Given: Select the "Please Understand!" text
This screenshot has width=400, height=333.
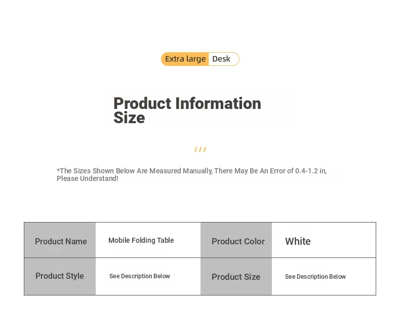Looking at the screenshot, I should point(88,178).
